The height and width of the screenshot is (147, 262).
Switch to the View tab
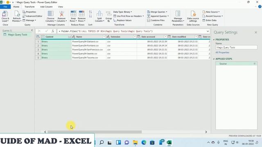(x=61, y=7)
